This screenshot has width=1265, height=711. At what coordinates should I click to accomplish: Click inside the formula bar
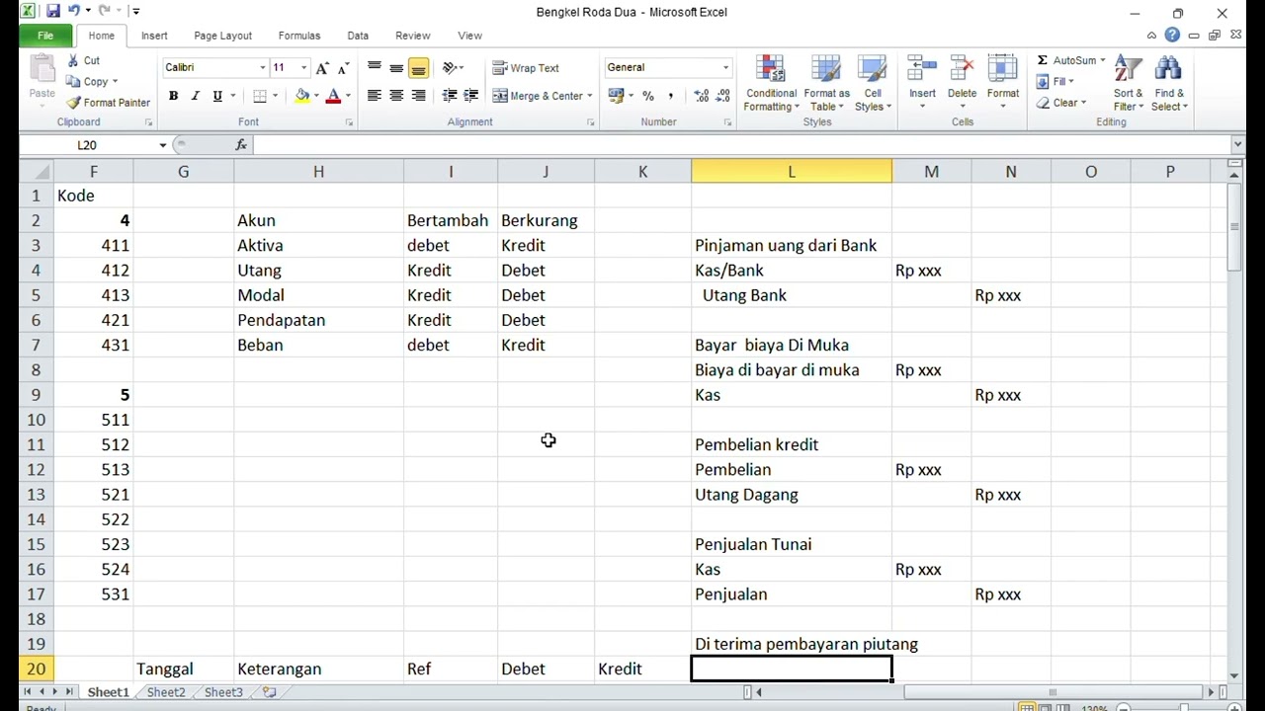coord(739,145)
